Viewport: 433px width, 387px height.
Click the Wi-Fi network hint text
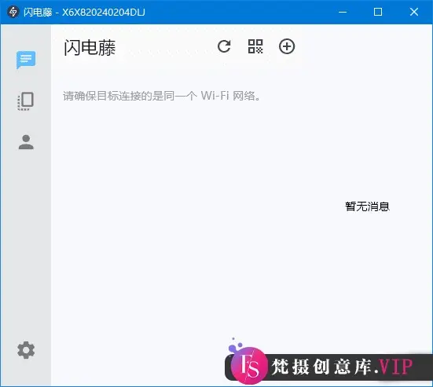(162, 96)
